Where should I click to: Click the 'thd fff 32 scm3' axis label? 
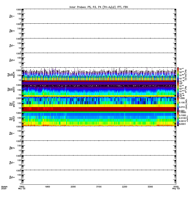[x=11, y=89]
